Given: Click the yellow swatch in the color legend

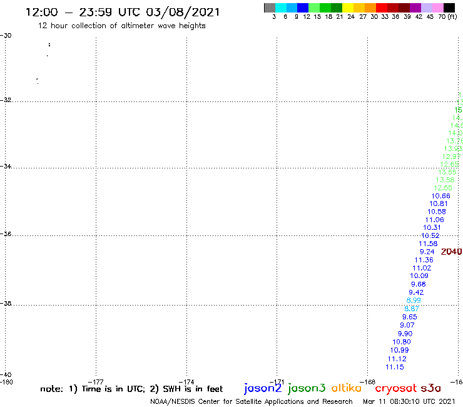Looking at the screenshot, I should tap(348, 8).
